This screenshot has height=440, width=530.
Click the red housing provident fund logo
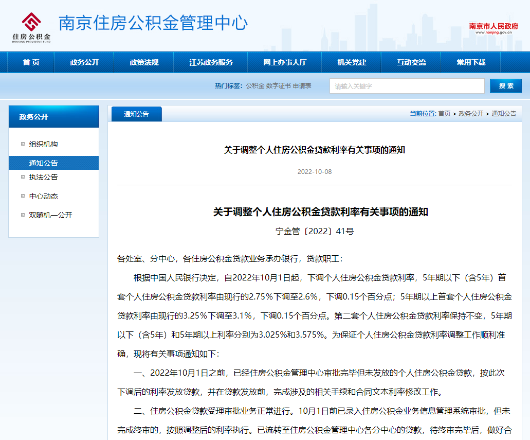tap(31, 27)
